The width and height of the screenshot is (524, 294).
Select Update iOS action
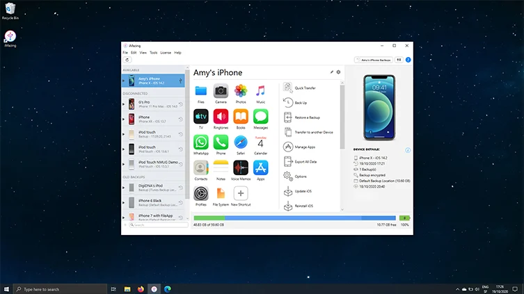[x=297, y=191]
